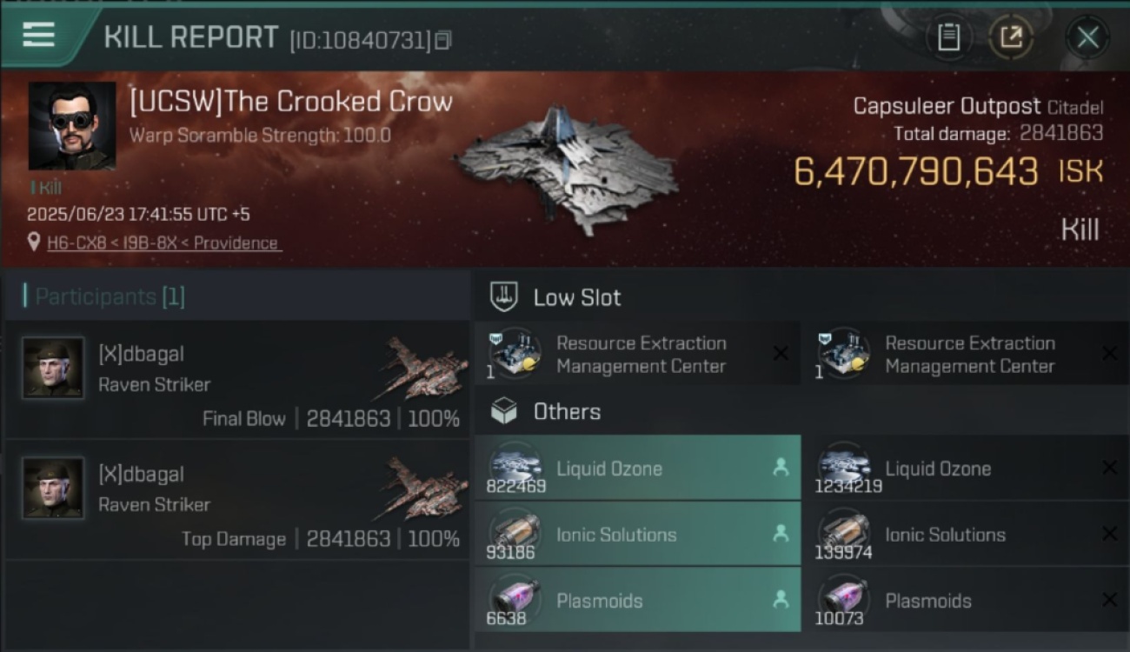
Task: Copy the kill report ID icon
Action: [443, 40]
